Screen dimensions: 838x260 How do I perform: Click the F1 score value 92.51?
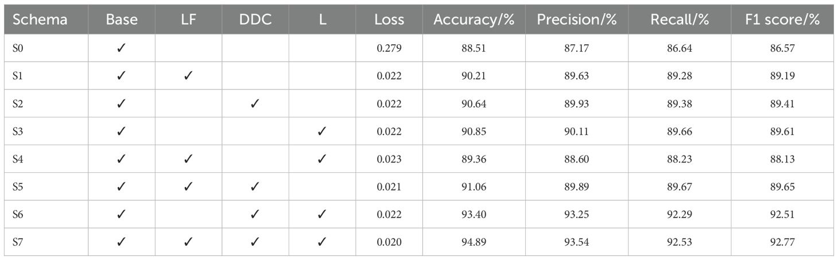782,214
